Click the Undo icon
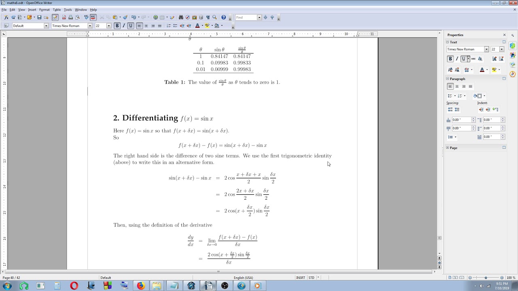 (133, 17)
